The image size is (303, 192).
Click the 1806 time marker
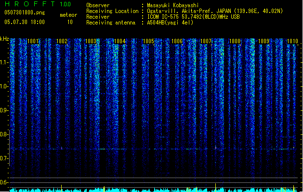[x=177, y=41]
